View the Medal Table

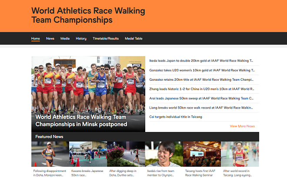tap(133, 39)
